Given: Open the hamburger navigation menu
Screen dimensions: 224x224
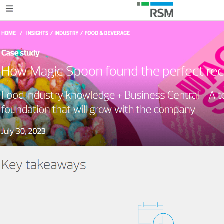Looking at the screenshot, I should point(9,8).
